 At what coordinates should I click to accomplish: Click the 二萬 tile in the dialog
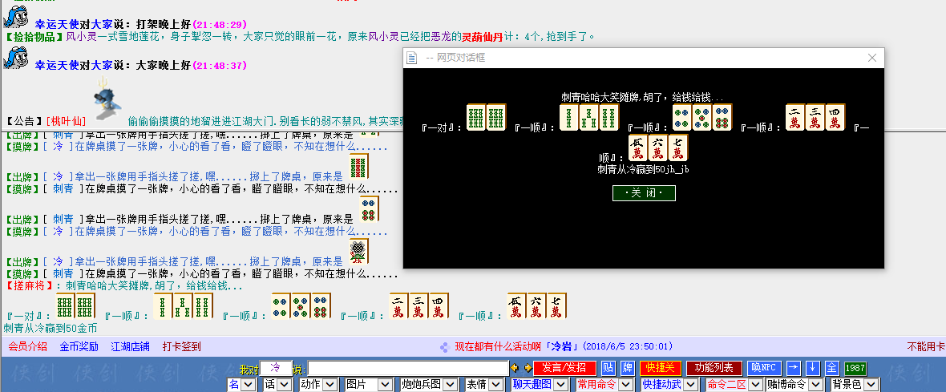(795, 117)
